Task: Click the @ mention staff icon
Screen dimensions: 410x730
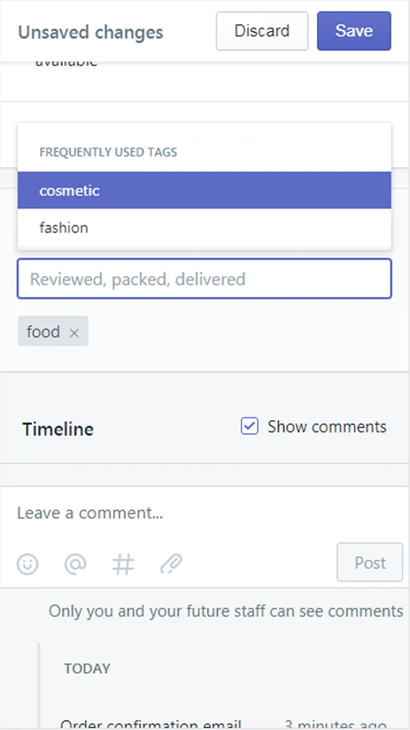Action: click(x=75, y=564)
